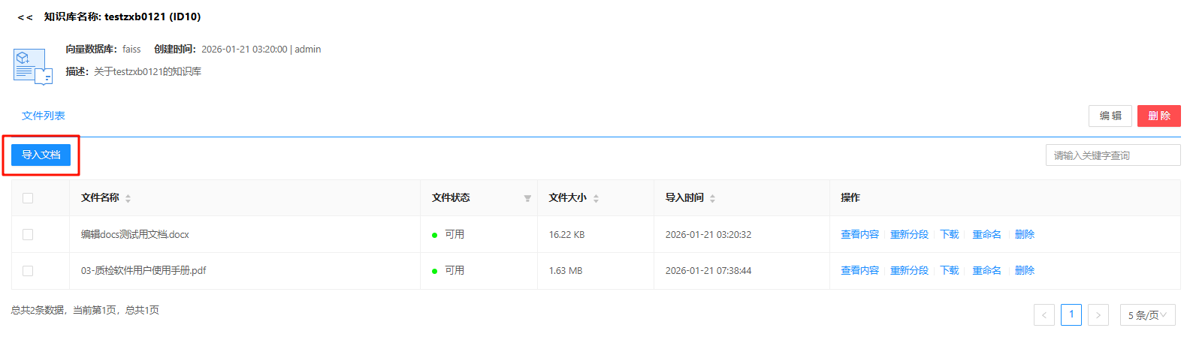This screenshot has width=1187, height=337.
Task: Open the 文件状态 filter icon
Action: 527,198
